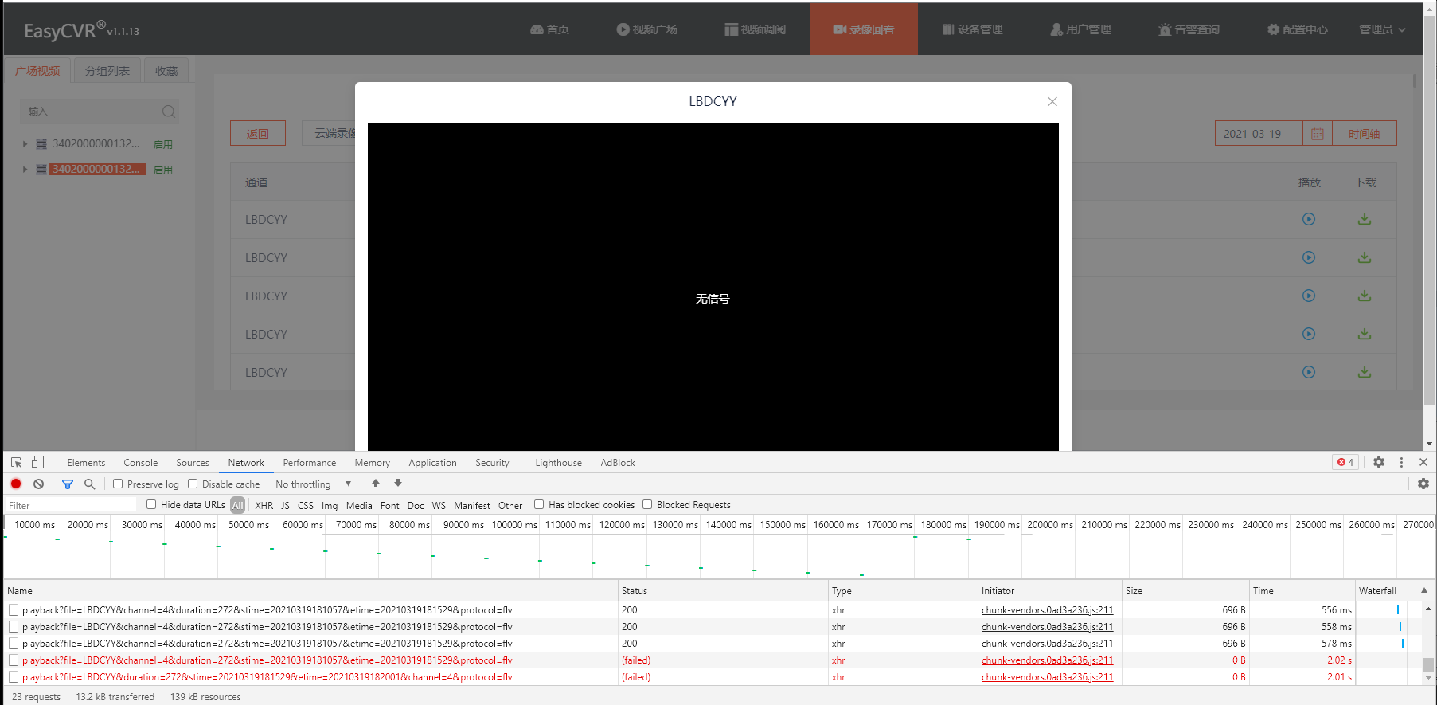
Task: Toggle the network filter funnel icon
Action: [x=68, y=484]
